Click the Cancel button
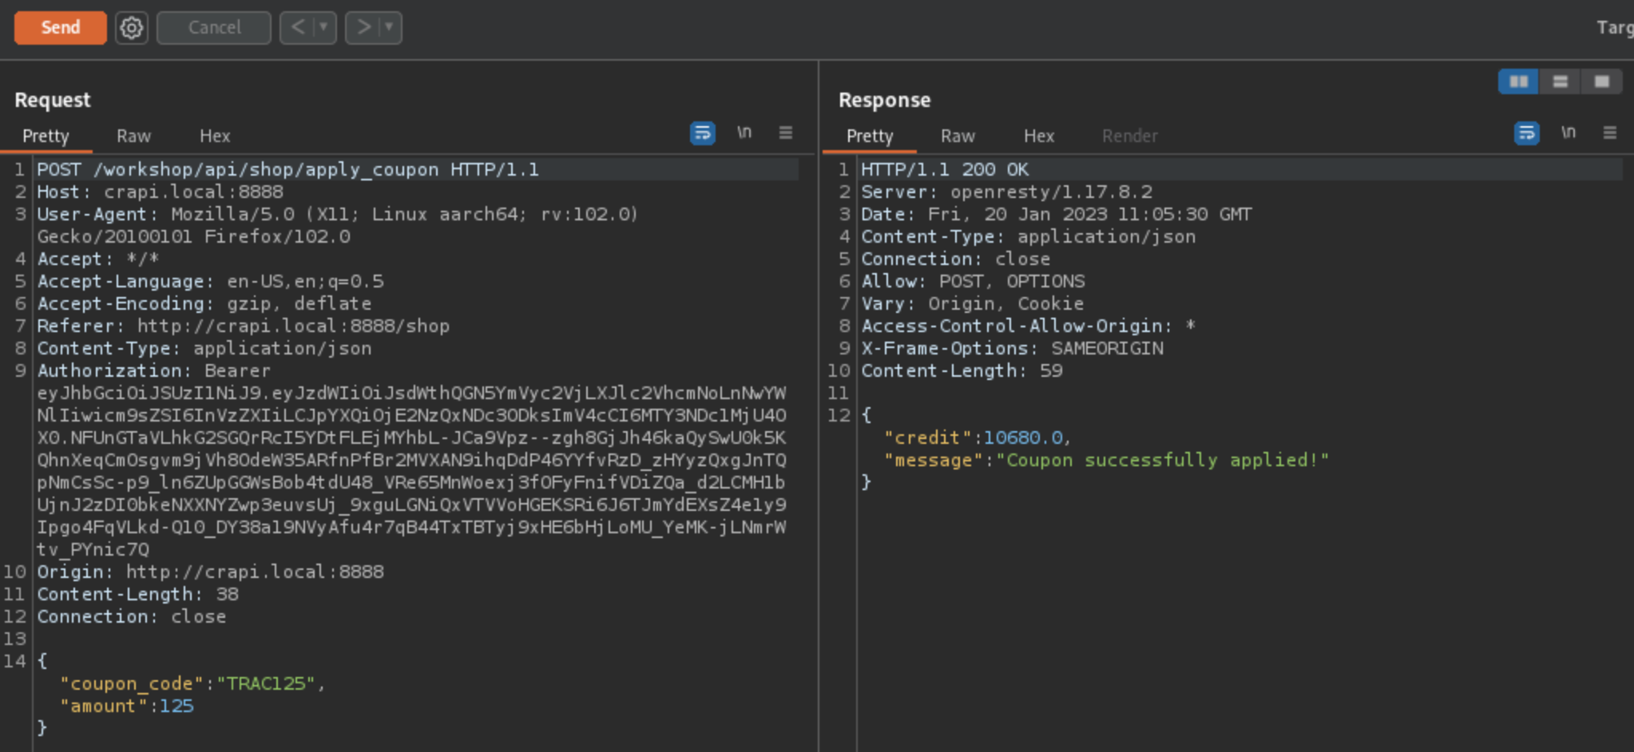 pos(214,28)
